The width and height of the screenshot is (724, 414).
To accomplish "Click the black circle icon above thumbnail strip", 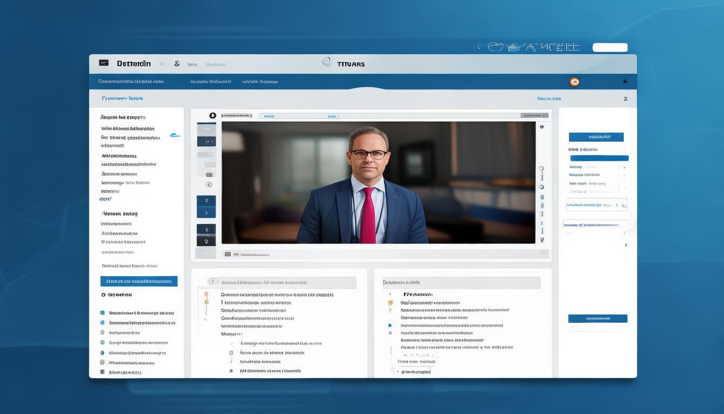I will click(x=212, y=115).
